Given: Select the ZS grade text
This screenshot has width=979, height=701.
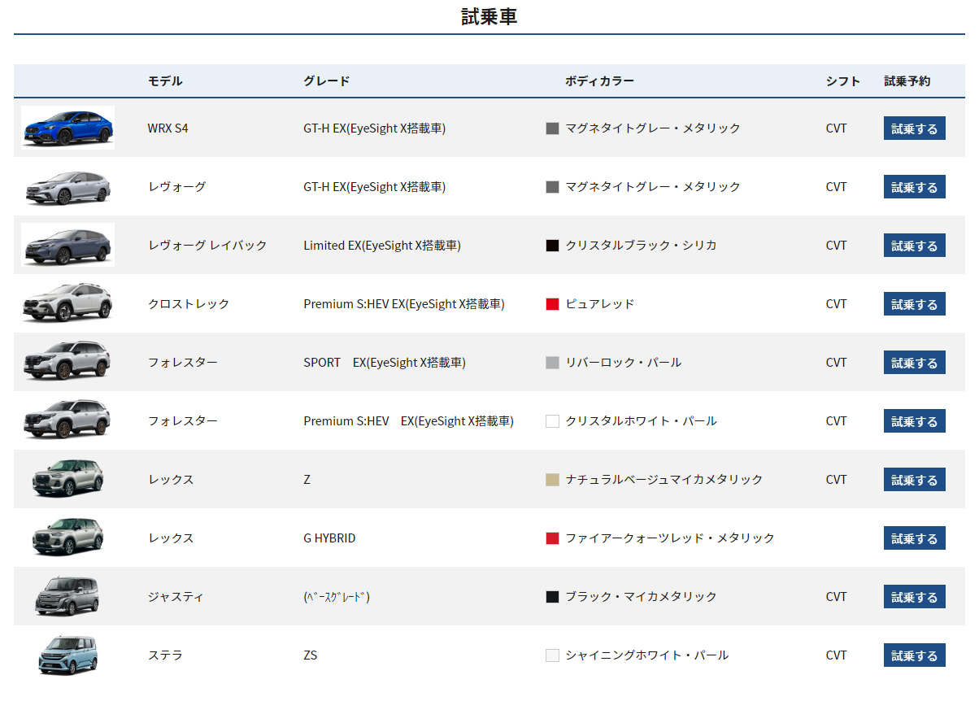Looking at the screenshot, I should 311,655.
